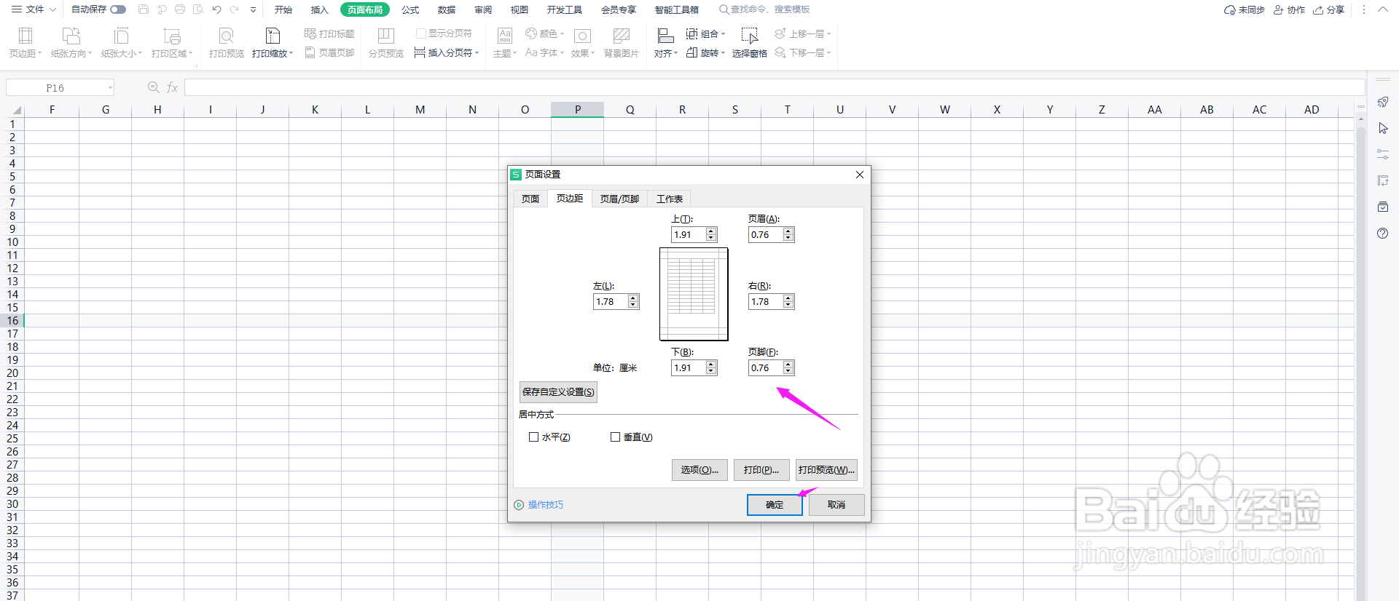Open the 主题 theme tool
This screenshot has width=1399, height=601.
pos(505,42)
